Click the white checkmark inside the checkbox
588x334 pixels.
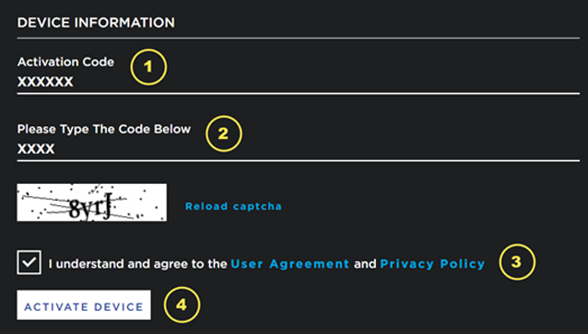29,262
